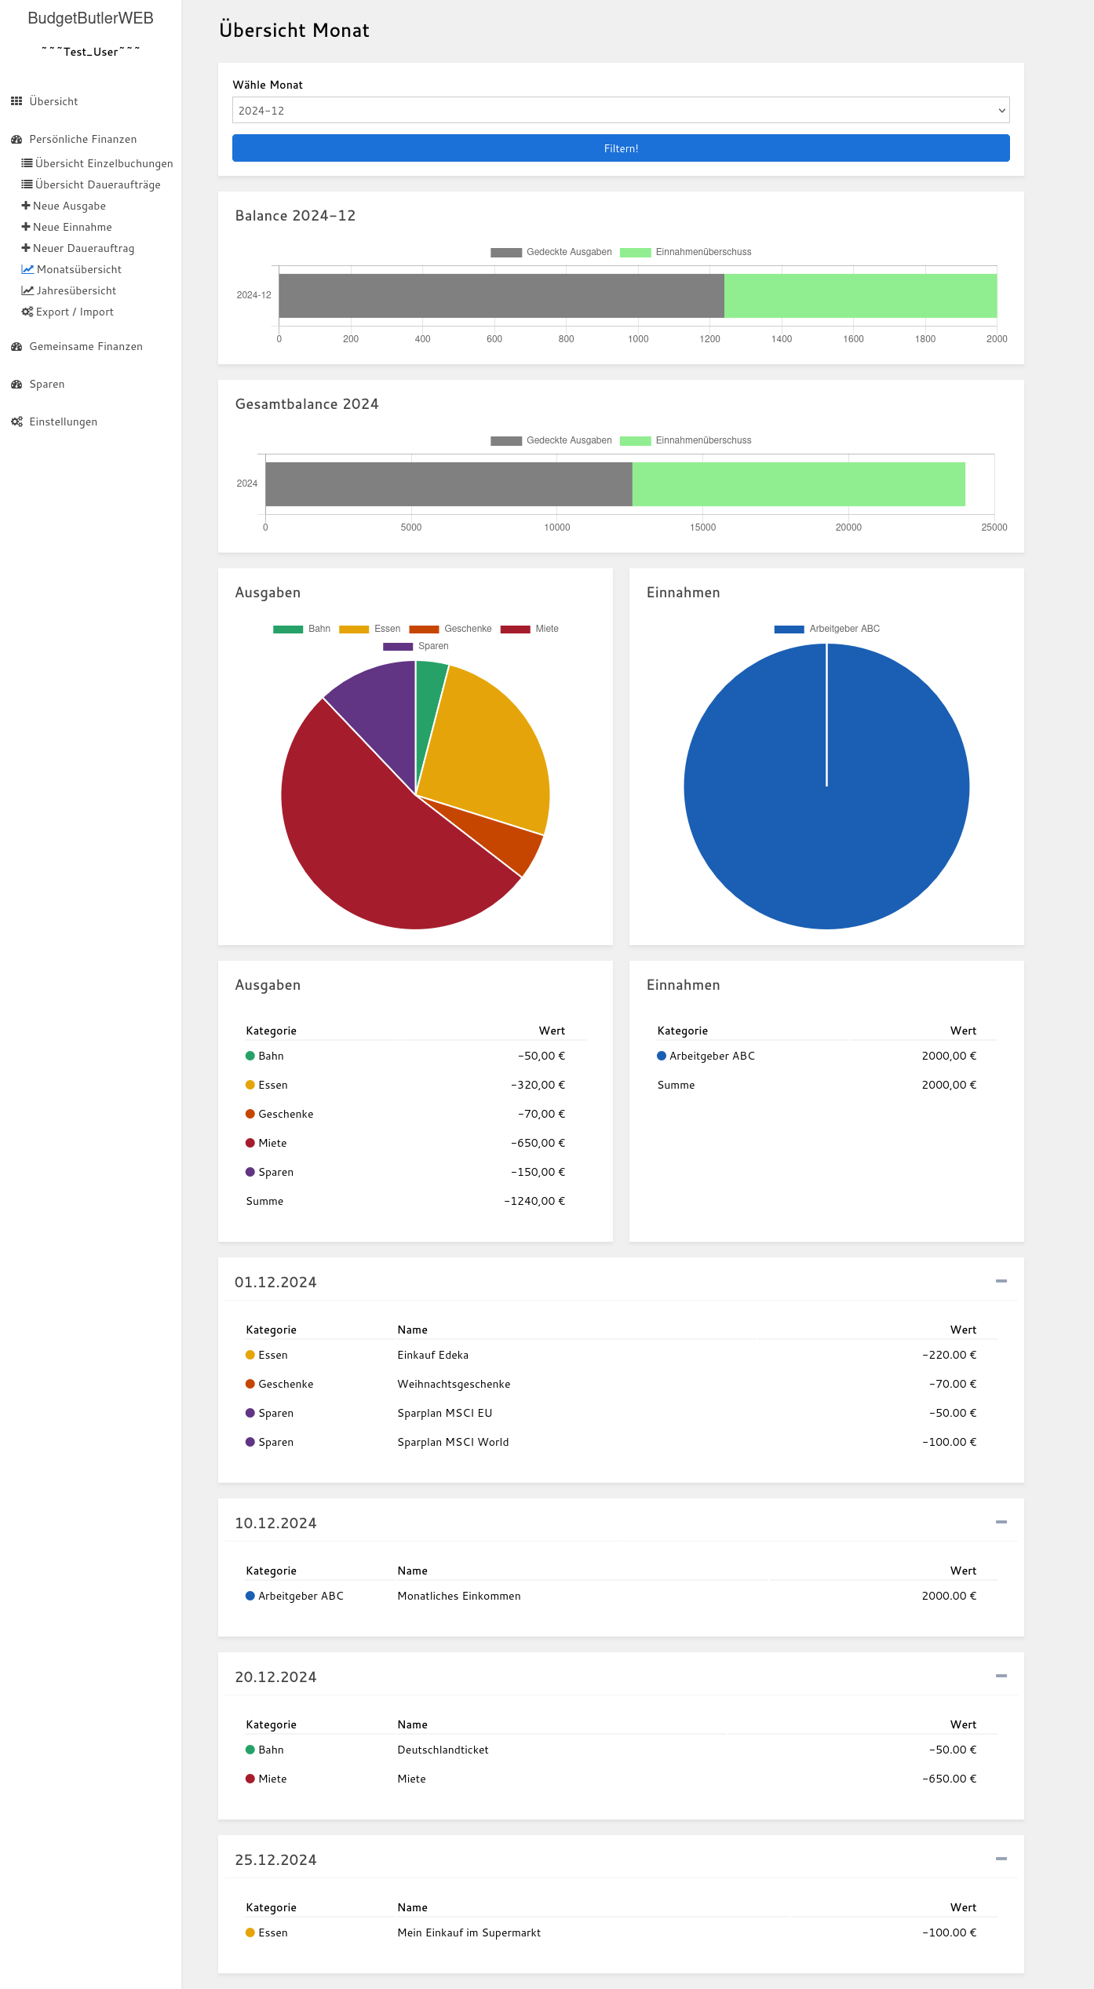1094x1989 pixels.
Task: Click the Essen legend color swatch in Ausgaben chart
Action: 354,629
